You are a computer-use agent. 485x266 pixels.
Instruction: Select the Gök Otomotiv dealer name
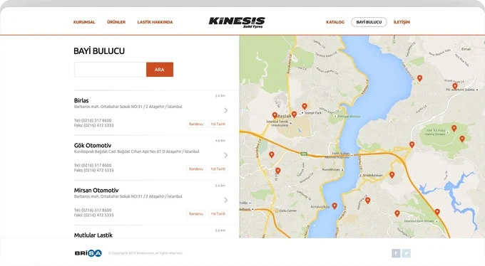[93, 145]
